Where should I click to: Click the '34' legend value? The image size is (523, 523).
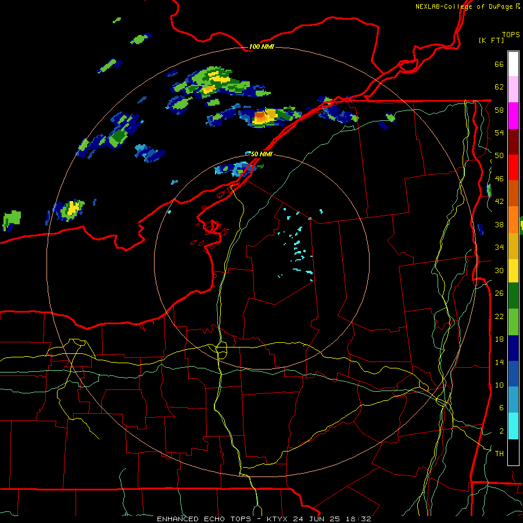click(x=499, y=248)
